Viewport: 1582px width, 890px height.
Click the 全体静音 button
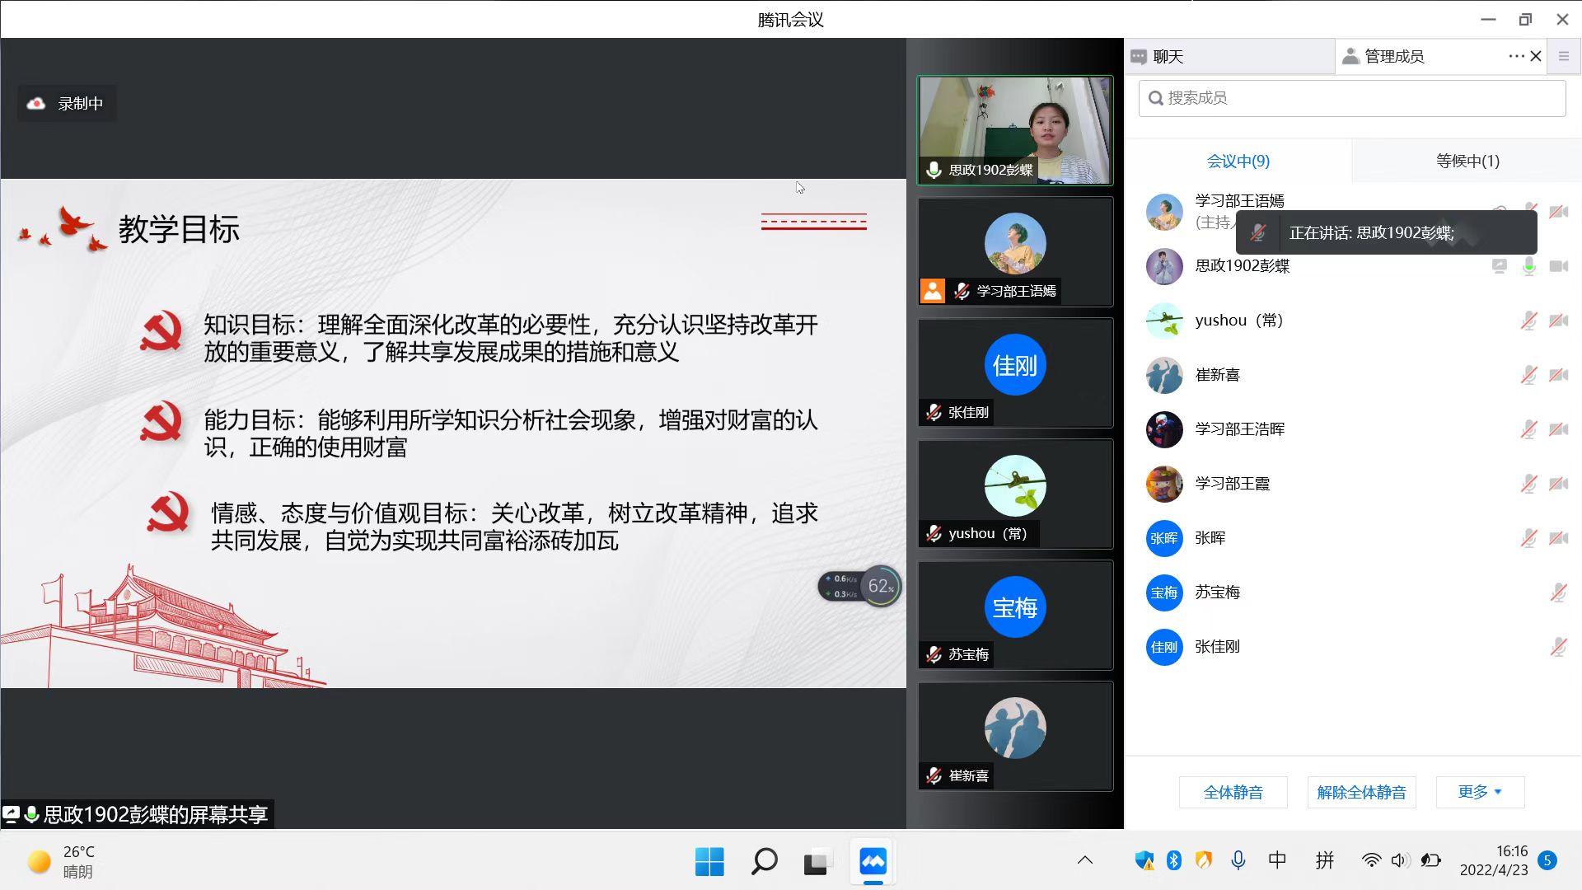point(1233,792)
